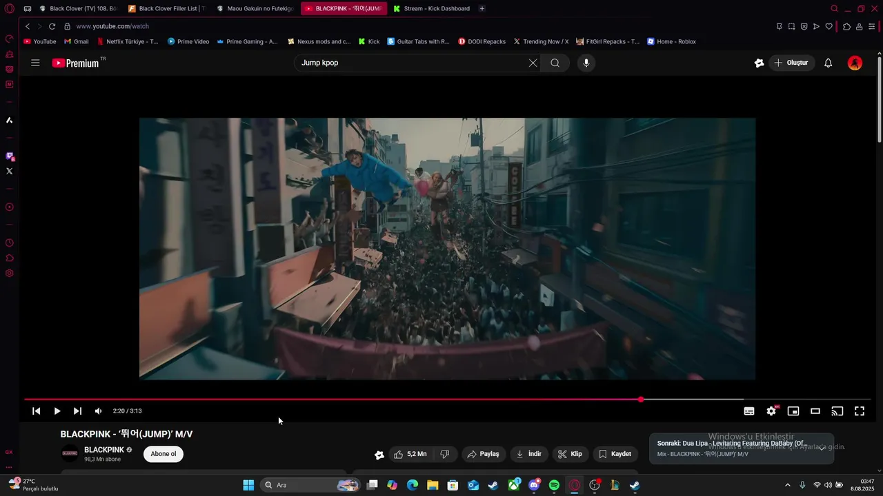Open the YouTube bookmark
Screen dimensions: 883x496
click(x=40, y=41)
